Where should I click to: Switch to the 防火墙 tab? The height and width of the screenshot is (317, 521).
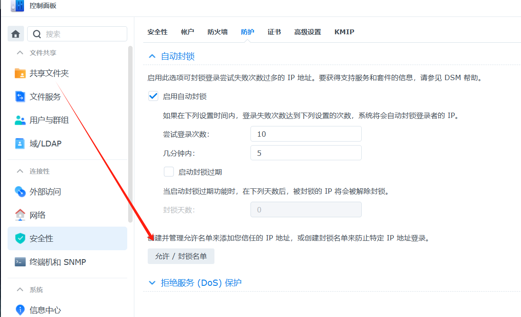tap(218, 32)
